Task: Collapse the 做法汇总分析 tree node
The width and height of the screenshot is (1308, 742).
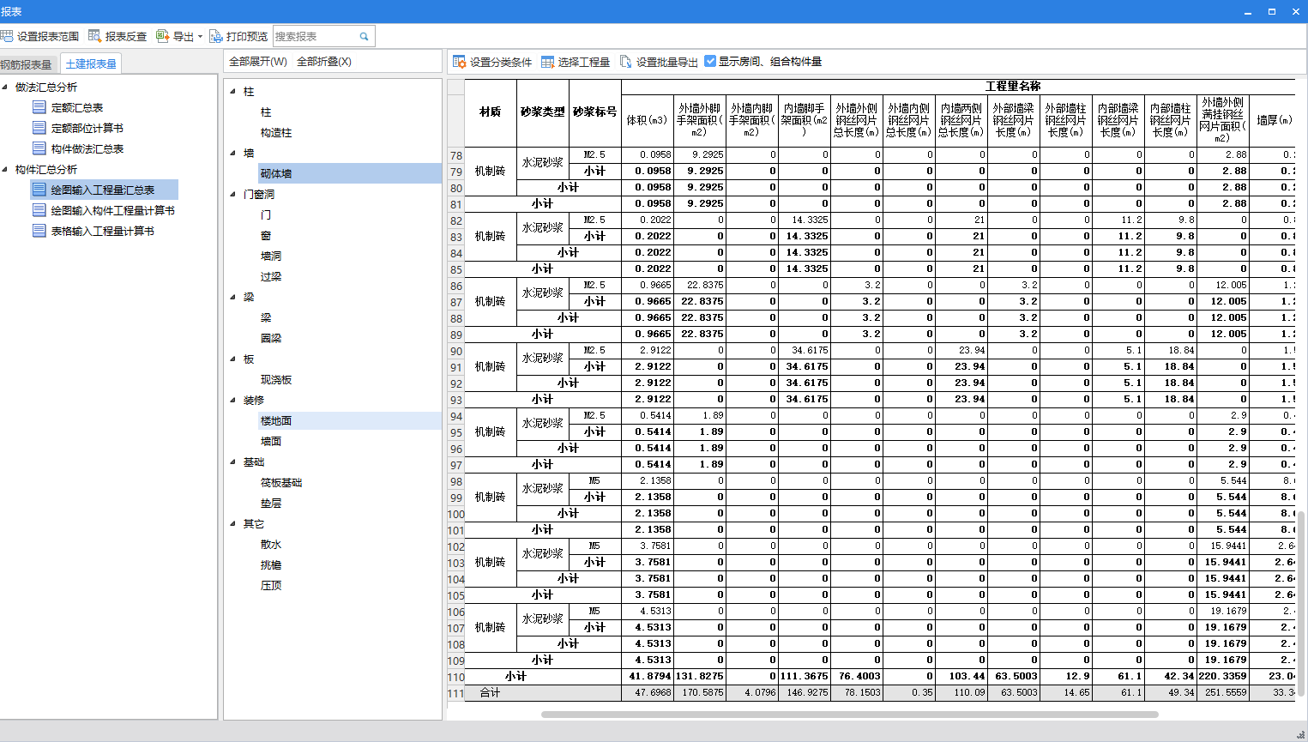Action: tap(5, 87)
